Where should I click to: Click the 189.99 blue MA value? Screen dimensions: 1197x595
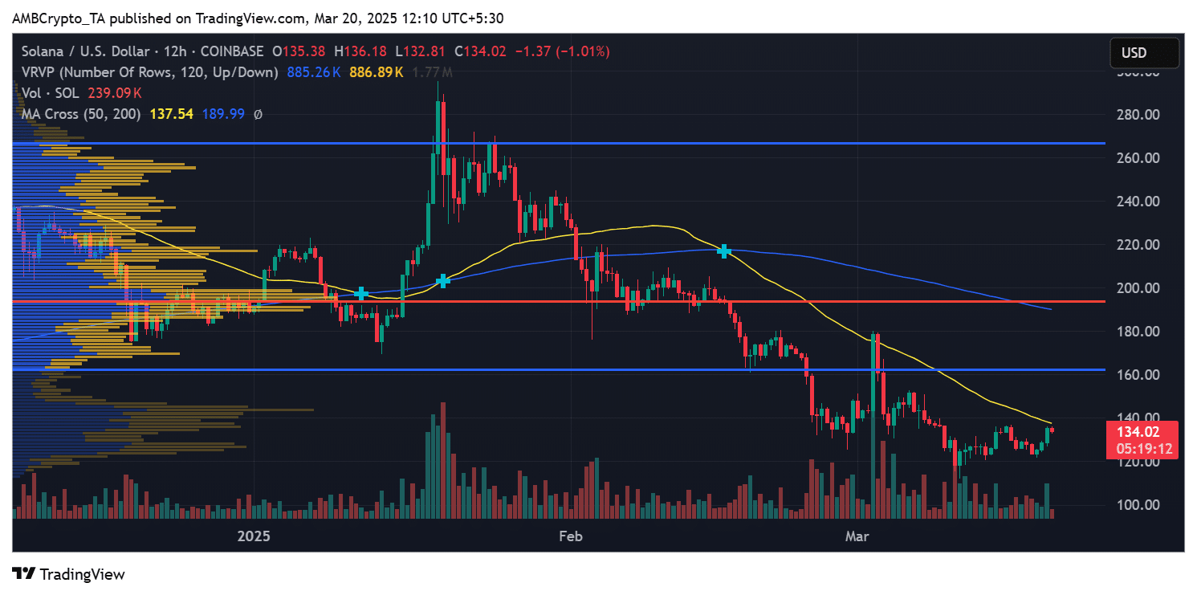click(x=223, y=115)
